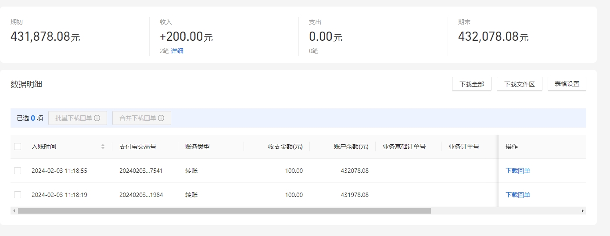
Task: Click the 数据明细 section heading
Action: coord(26,84)
